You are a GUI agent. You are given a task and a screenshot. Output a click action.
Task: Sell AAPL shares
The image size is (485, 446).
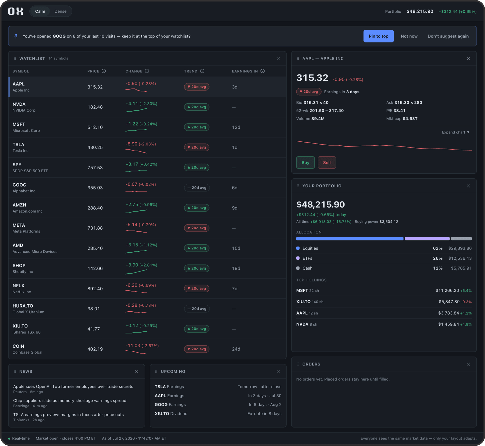pos(327,162)
